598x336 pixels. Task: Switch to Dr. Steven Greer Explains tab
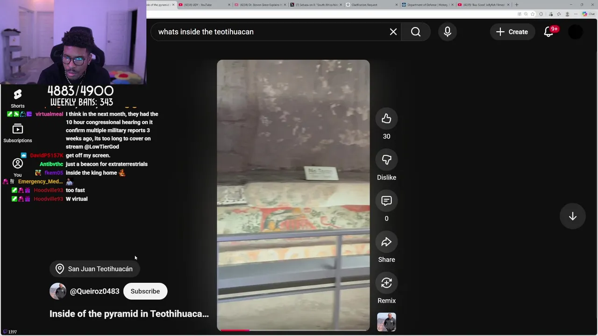[x=260, y=5]
